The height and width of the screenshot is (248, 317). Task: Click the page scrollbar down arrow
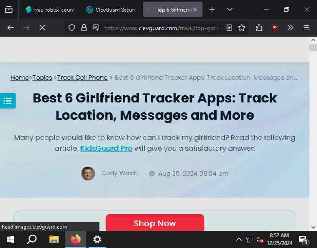(x=313, y=227)
